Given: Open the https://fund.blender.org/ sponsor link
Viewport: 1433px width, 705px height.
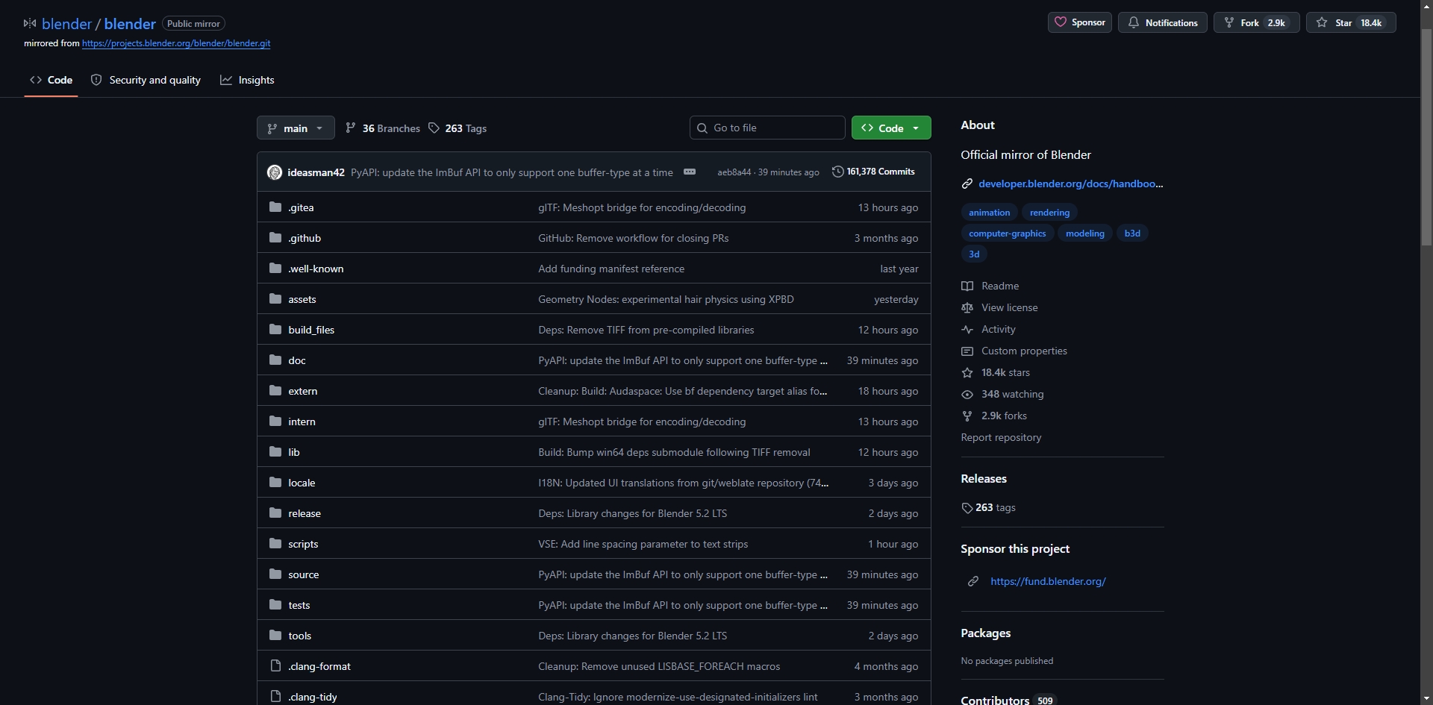Looking at the screenshot, I should (x=1048, y=581).
